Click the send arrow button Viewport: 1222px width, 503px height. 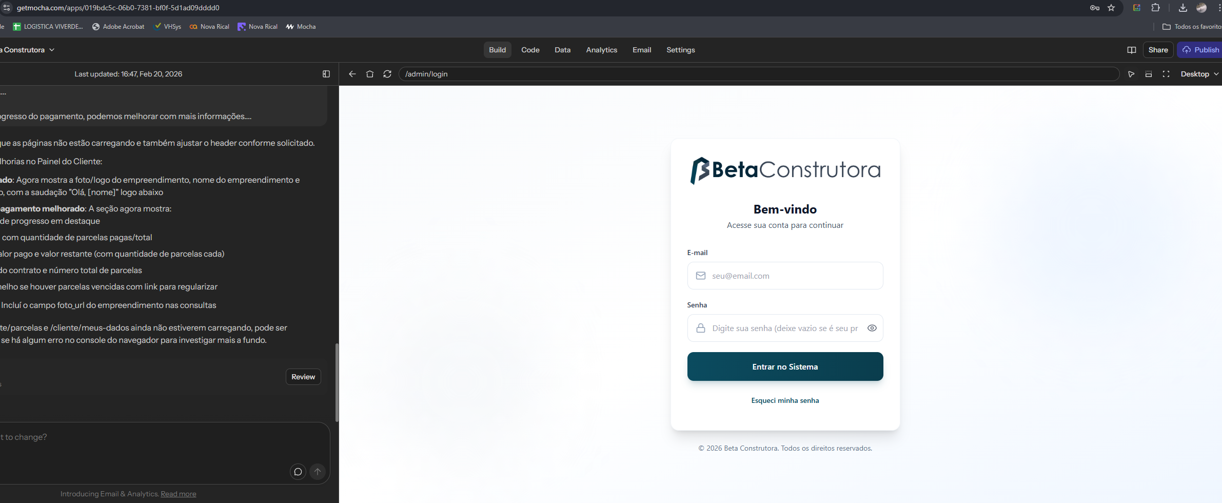[318, 471]
